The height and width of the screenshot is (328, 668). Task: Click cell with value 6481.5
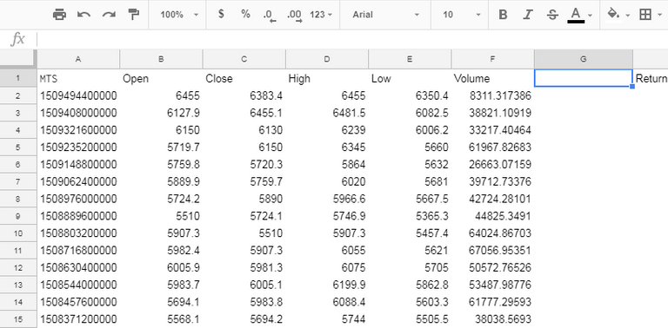tap(327, 113)
